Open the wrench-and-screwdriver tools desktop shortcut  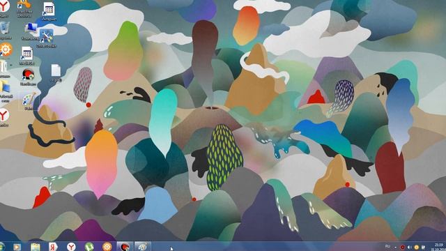click(x=46, y=38)
